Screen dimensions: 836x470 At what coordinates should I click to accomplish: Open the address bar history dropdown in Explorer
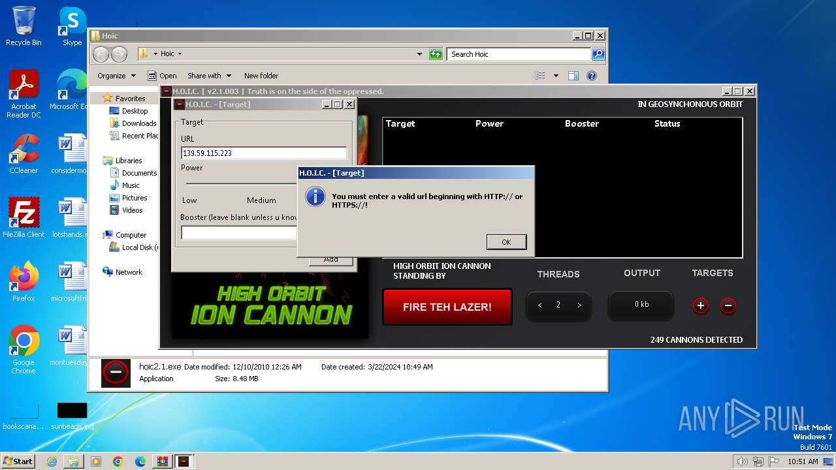coord(419,54)
